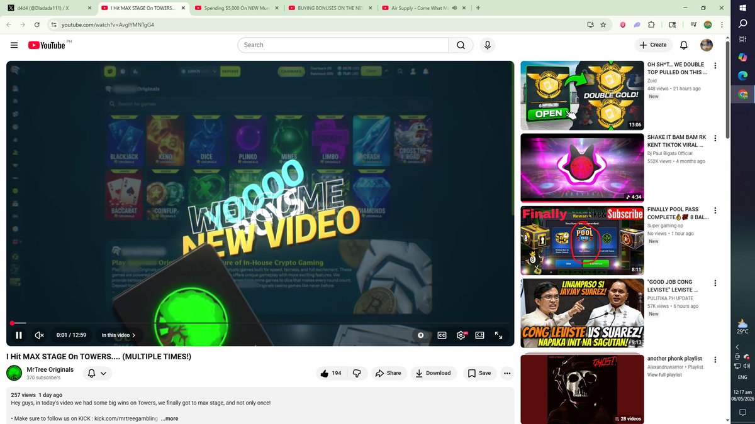This screenshot has width=755, height=424.
Task: Switch to theater mode
Action: click(x=479, y=335)
